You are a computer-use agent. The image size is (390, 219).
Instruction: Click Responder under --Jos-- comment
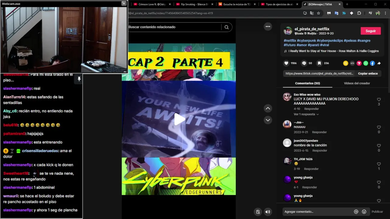click(319, 132)
